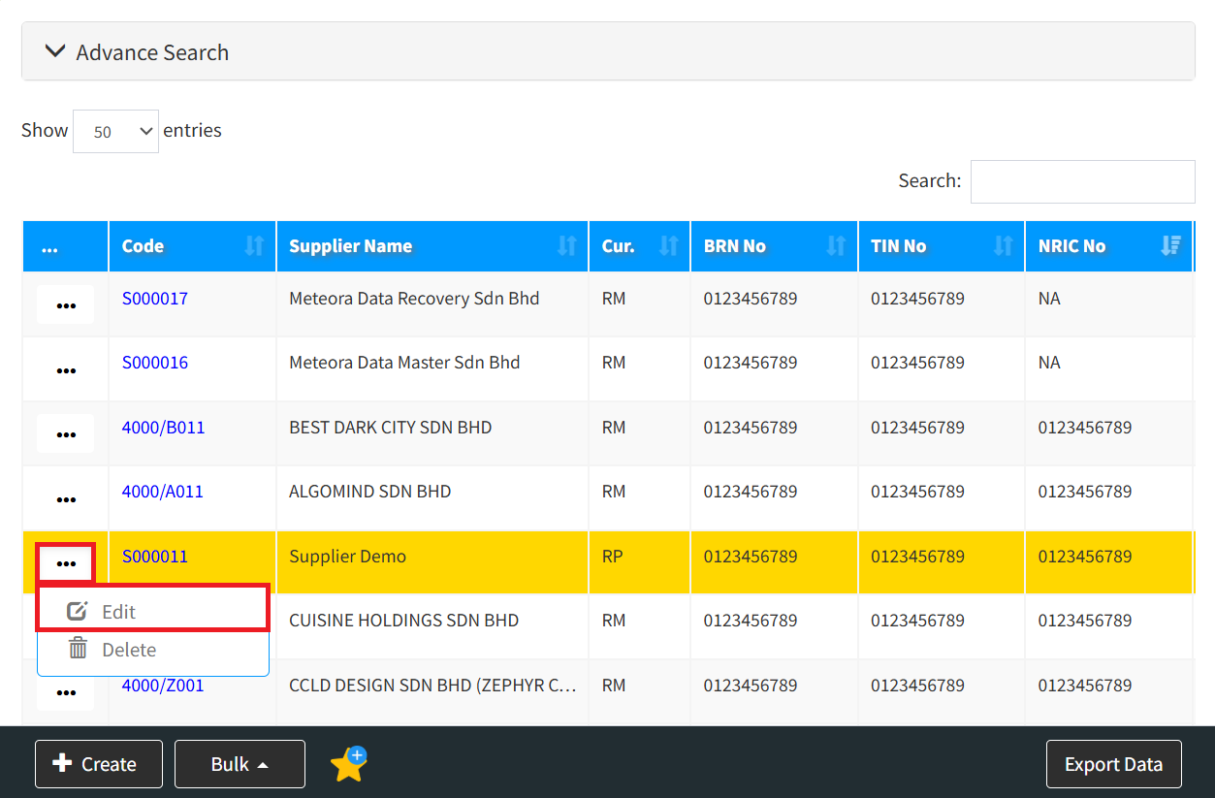This screenshot has height=798, width=1215.
Task: Click the favorites star icon
Action: pyautogui.click(x=348, y=765)
